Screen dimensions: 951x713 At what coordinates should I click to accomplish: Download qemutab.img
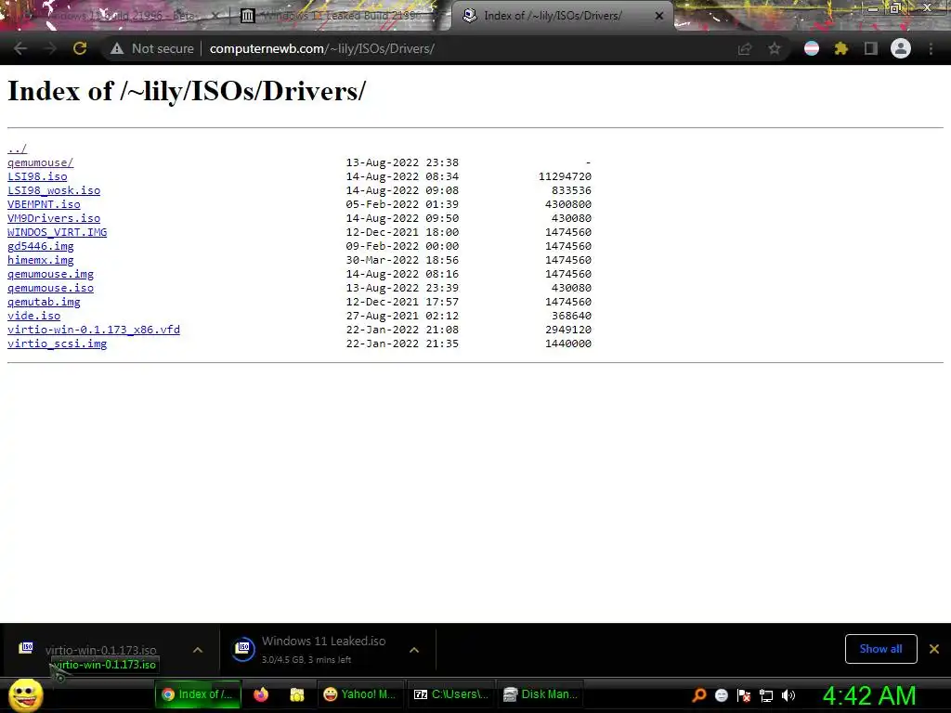tap(44, 302)
